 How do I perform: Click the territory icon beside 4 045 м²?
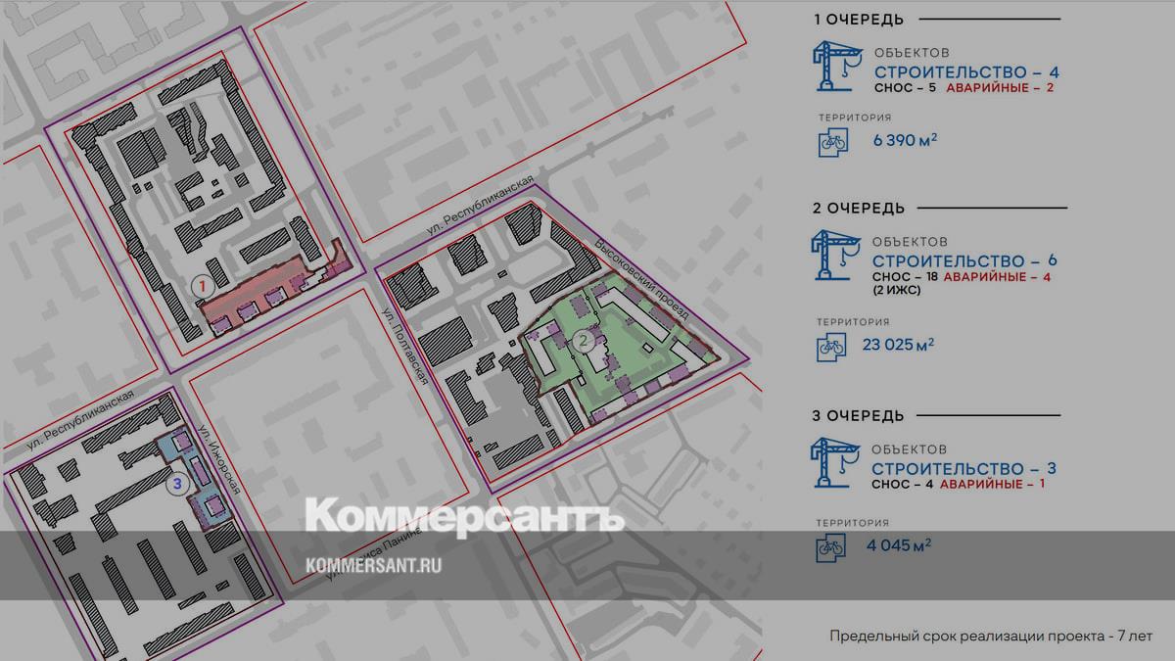point(831,548)
